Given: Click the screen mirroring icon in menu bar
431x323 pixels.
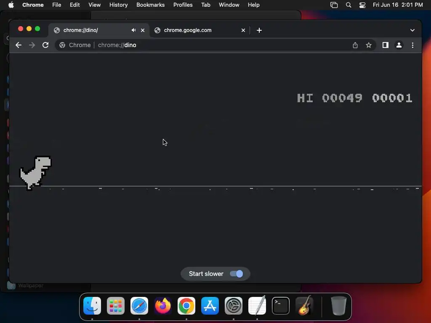Looking at the screenshot, I should click(334, 5).
